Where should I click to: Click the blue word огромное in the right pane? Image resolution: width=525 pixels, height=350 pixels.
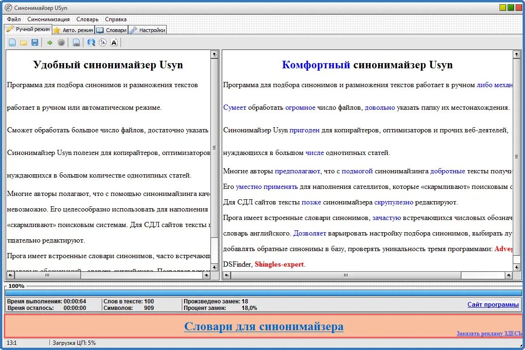click(x=300, y=107)
